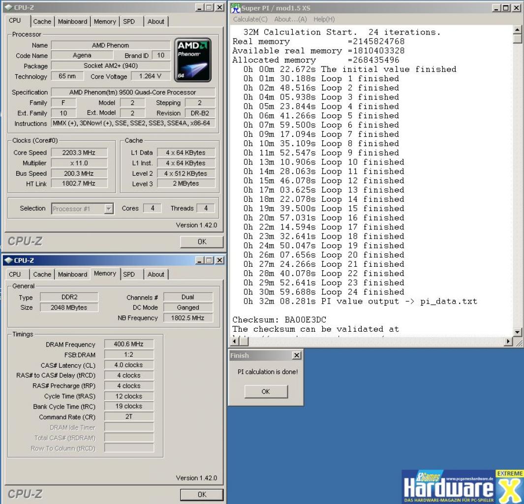Click the Package value Socket AM2+ (940)
This screenshot has height=504, width=524.
[x=111, y=66]
